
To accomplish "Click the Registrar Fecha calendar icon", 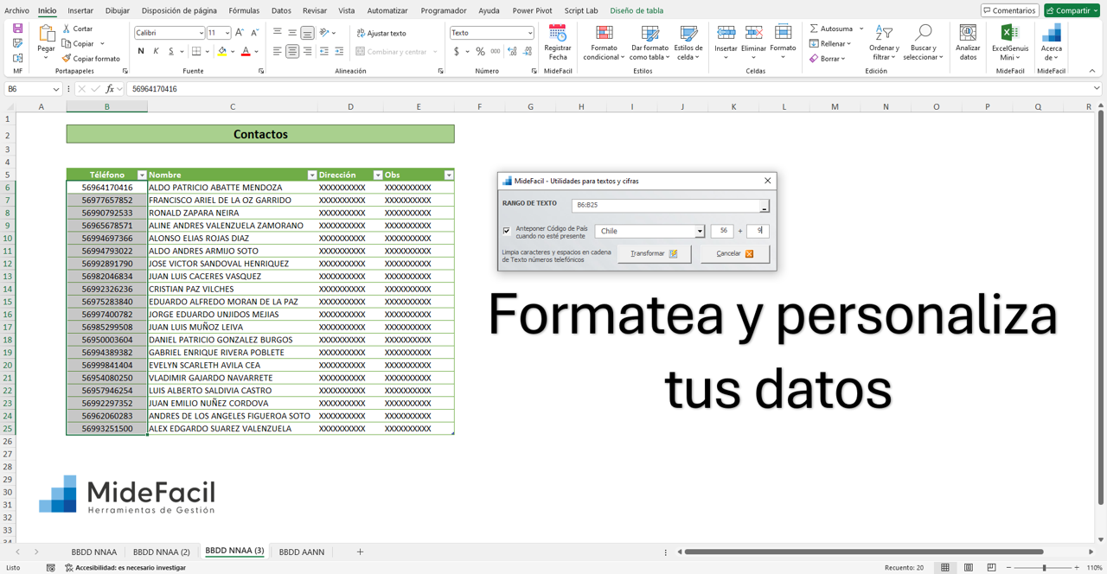I will coord(558,33).
